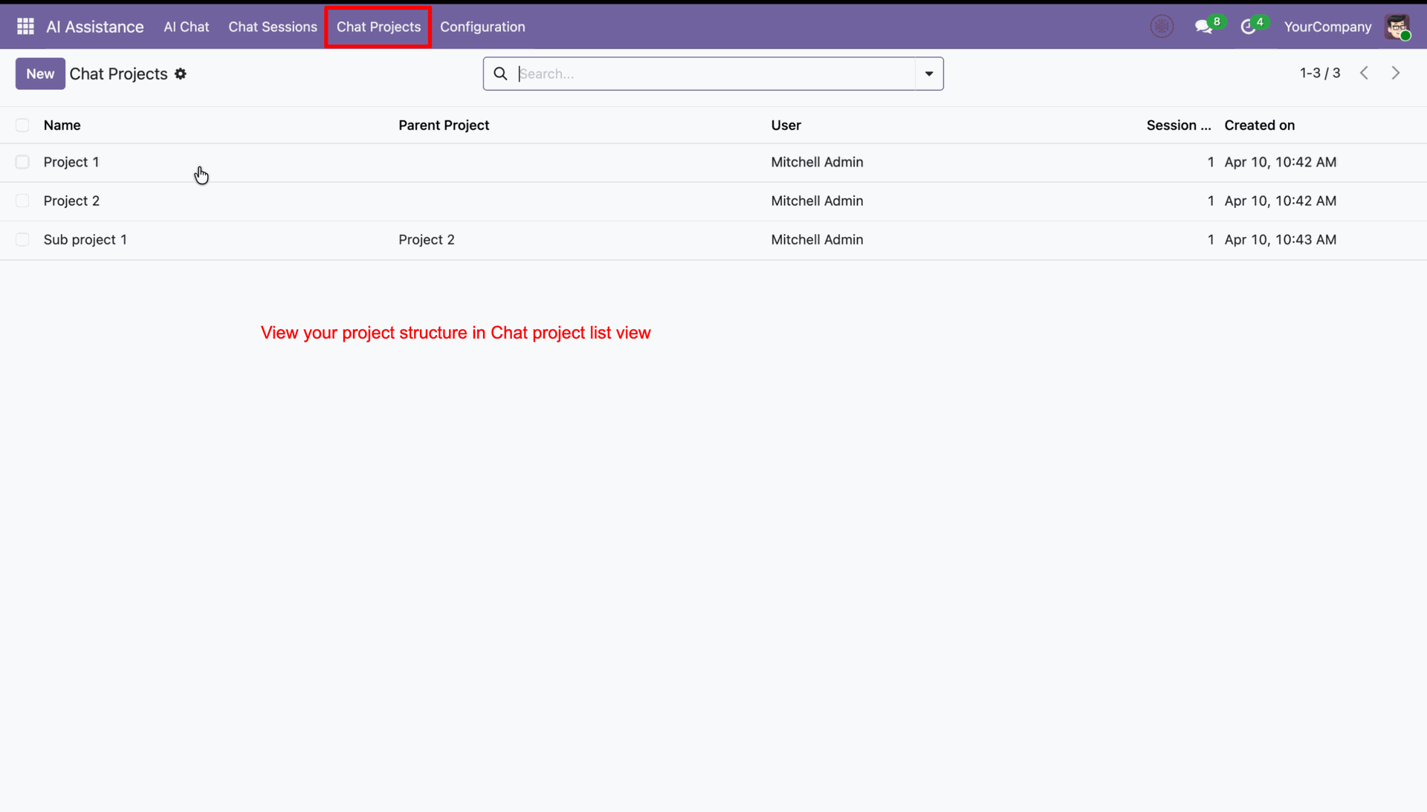Click the gear icon beside Chat Projects

click(x=181, y=74)
